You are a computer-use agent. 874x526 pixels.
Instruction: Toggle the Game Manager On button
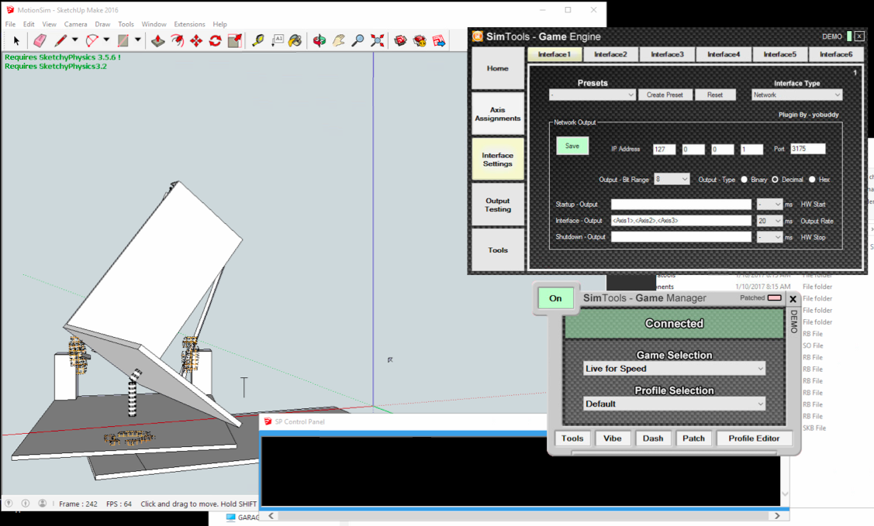[x=555, y=298]
